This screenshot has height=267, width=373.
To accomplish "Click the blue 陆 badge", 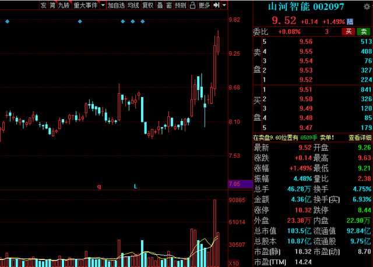I will [x=350, y=22].
